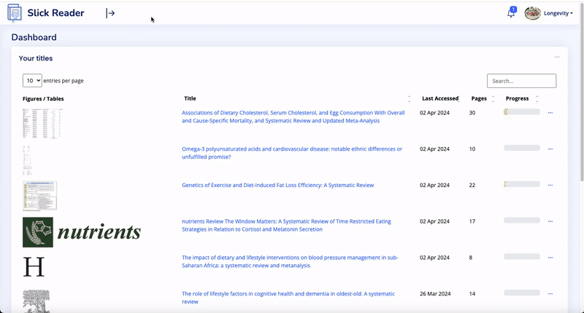Collapse sidebar using the arrow icon

(110, 13)
